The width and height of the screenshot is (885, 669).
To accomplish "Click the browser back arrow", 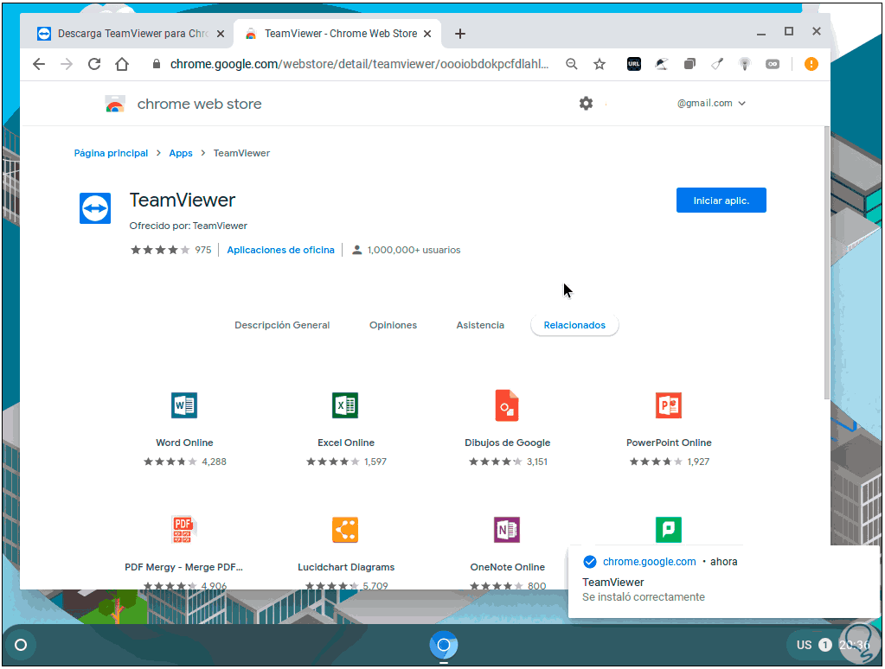I will click(39, 64).
